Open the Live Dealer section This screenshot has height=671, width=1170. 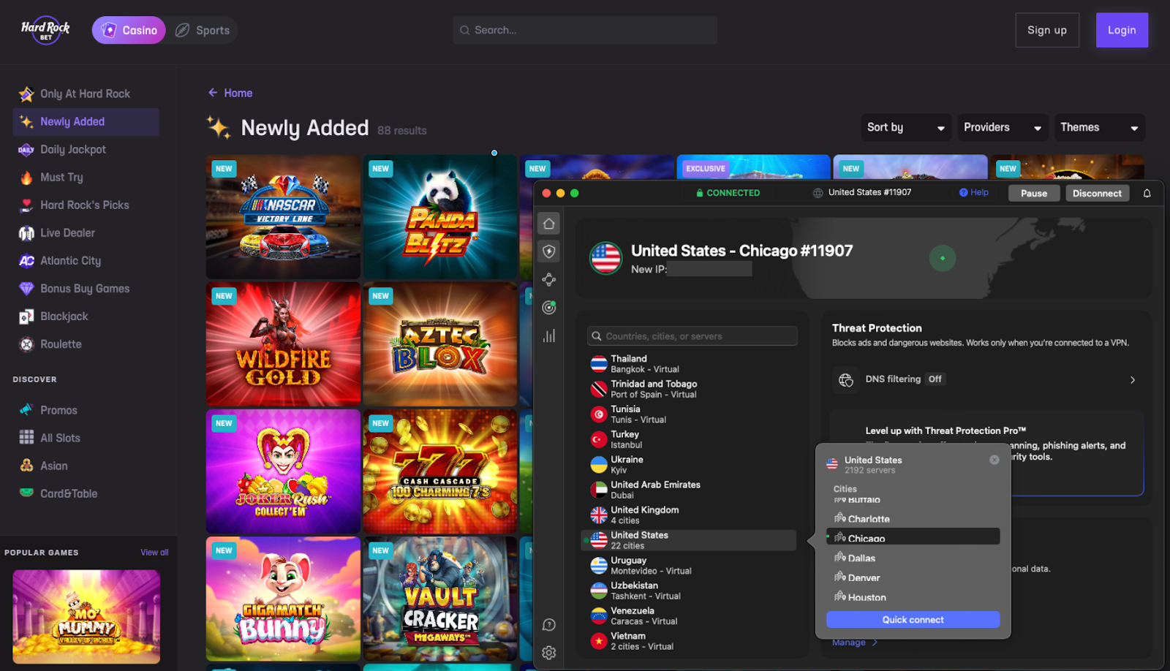pos(86,232)
